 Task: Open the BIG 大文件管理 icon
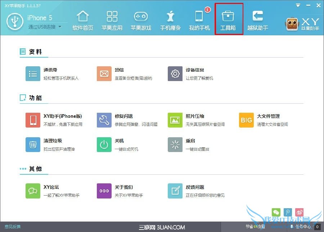click(246, 120)
